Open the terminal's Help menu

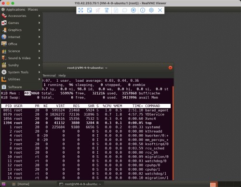(x=62, y=75)
